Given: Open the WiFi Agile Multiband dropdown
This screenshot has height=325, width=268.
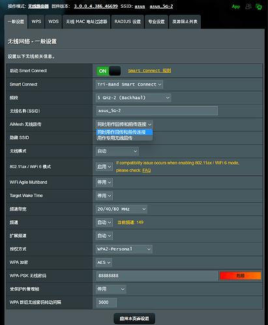Looking at the screenshot, I should (x=104, y=182).
